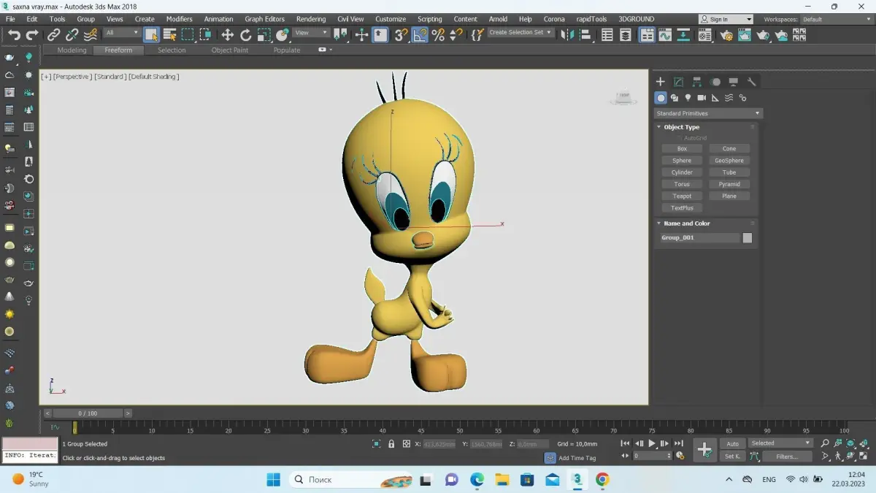Toggle Auto Key animation mode
This screenshot has width=876, height=493.
[x=733, y=443]
